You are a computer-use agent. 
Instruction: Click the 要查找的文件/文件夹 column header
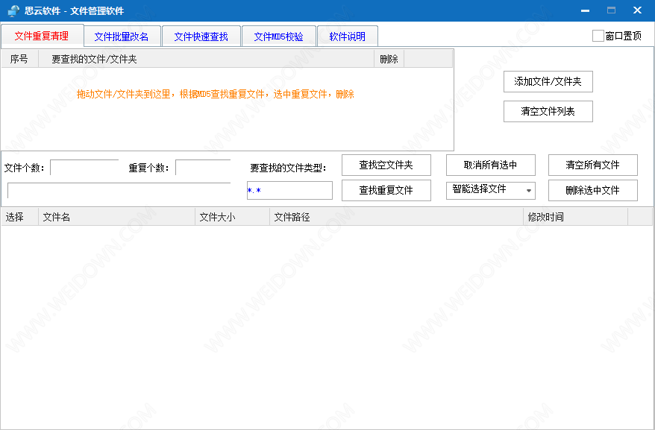(207, 59)
